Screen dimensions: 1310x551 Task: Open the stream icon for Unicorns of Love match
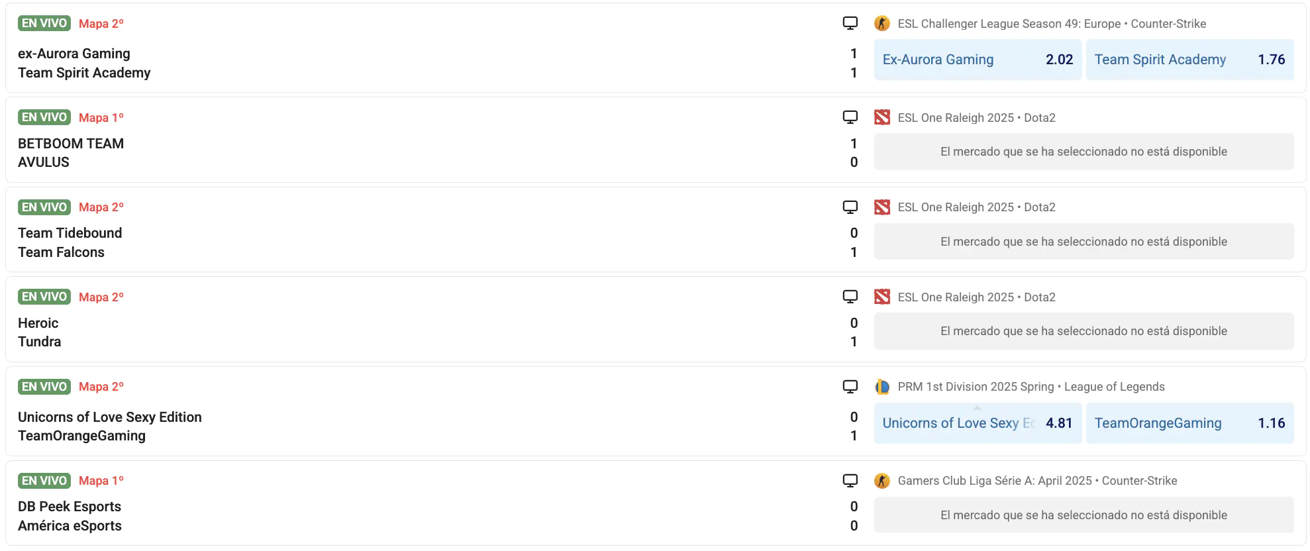[x=850, y=387]
